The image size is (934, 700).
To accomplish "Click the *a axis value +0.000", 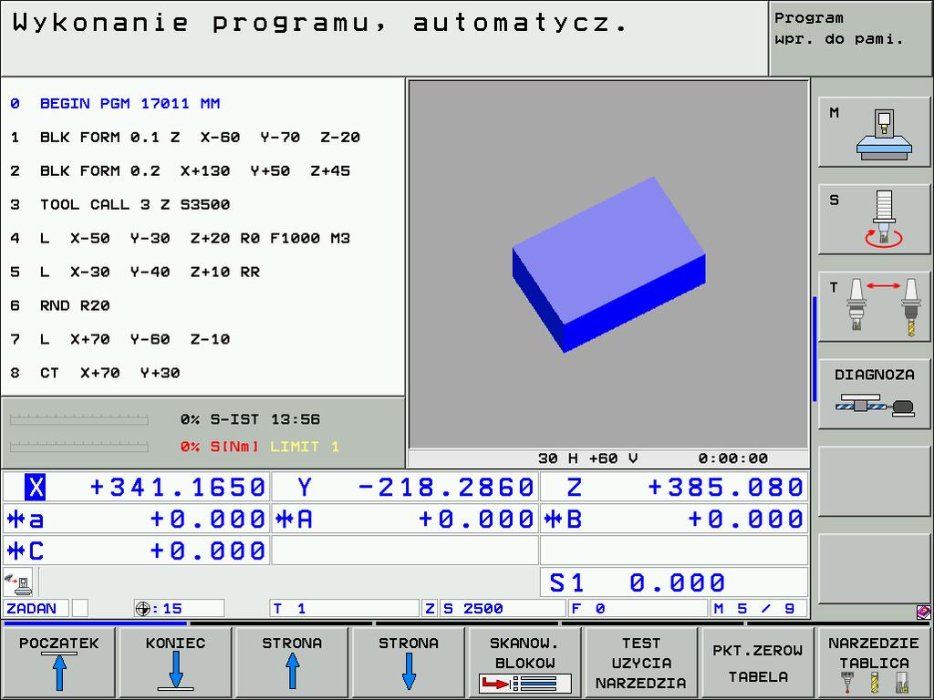I will [207, 519].
